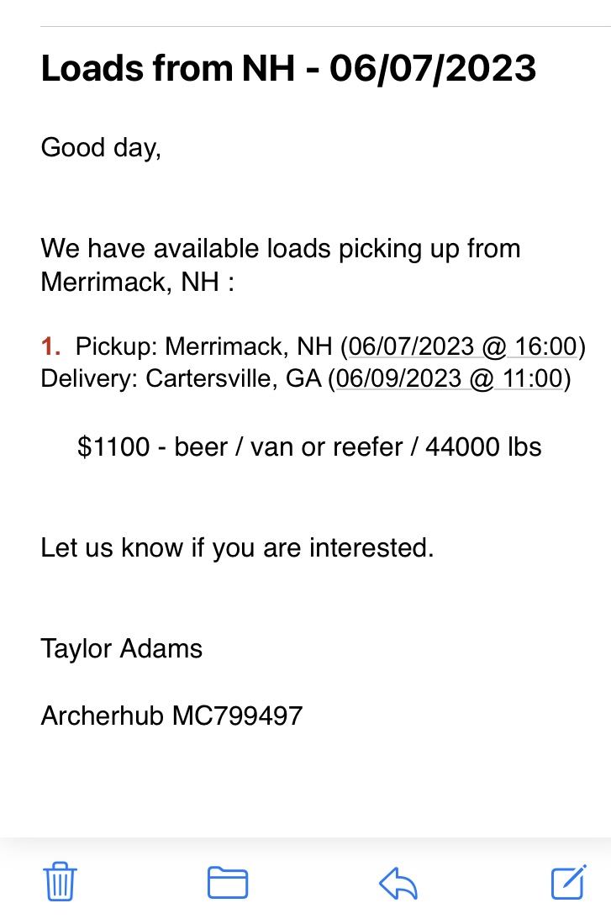Image resolution: width=611 pixels, height=919 pixels.
Task: Select the We have available loads sentence
Action: tap(281, 265)
